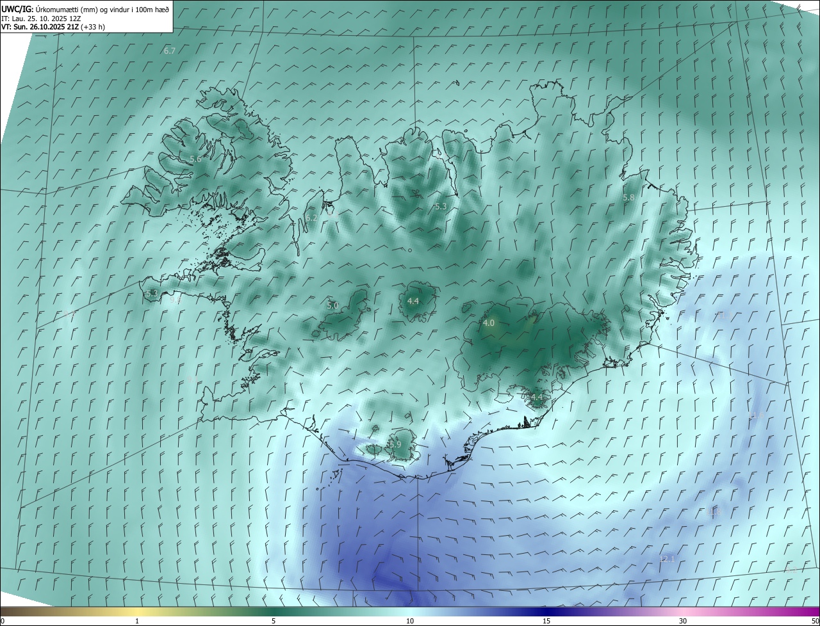This screenshot has height=626, width=820.
Task: Click the 50 tick on the color scale
Action: point(815,621)
